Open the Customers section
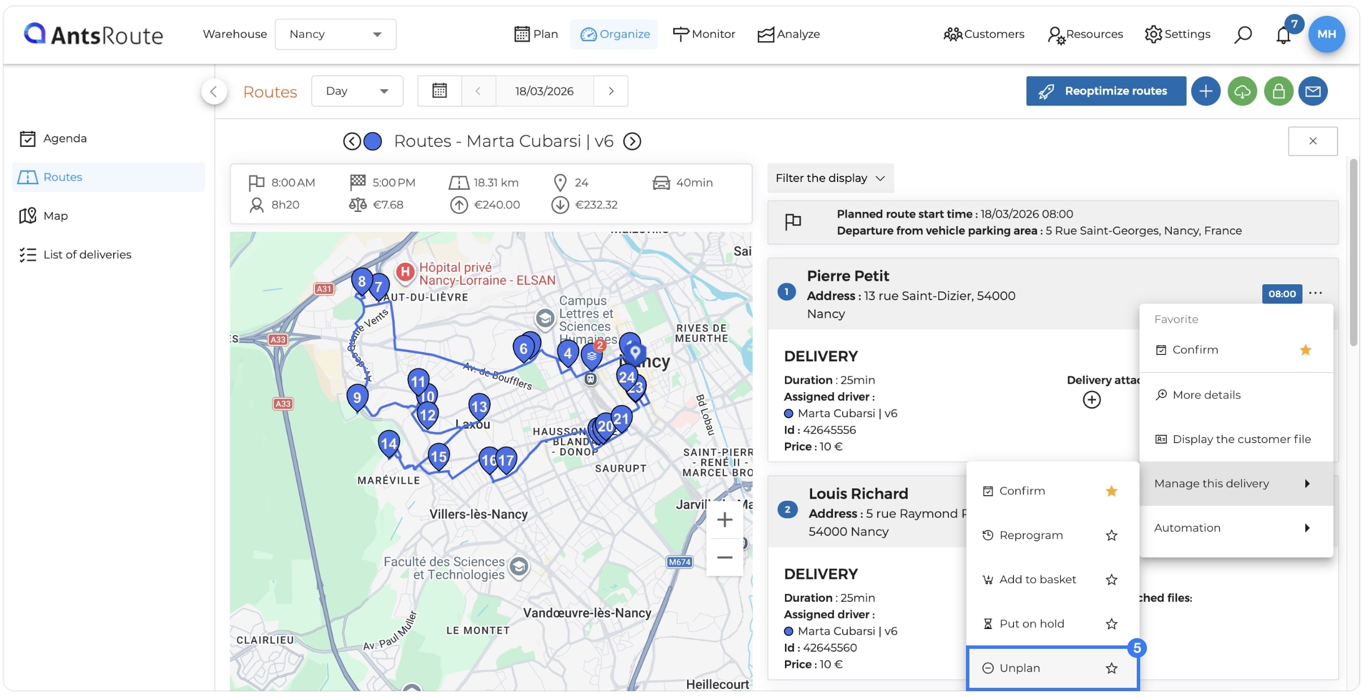The image size is (1363, 698). pos(984,34)
